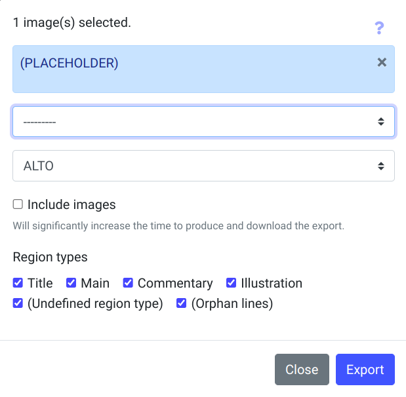
Task: Uncheck the Title region type
Action: click(18, 283)
